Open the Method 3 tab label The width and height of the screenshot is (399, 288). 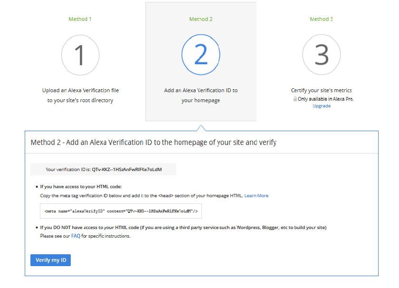(321, 19)
